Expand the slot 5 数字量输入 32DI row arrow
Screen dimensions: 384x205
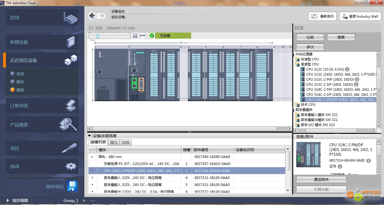(92, 185)
